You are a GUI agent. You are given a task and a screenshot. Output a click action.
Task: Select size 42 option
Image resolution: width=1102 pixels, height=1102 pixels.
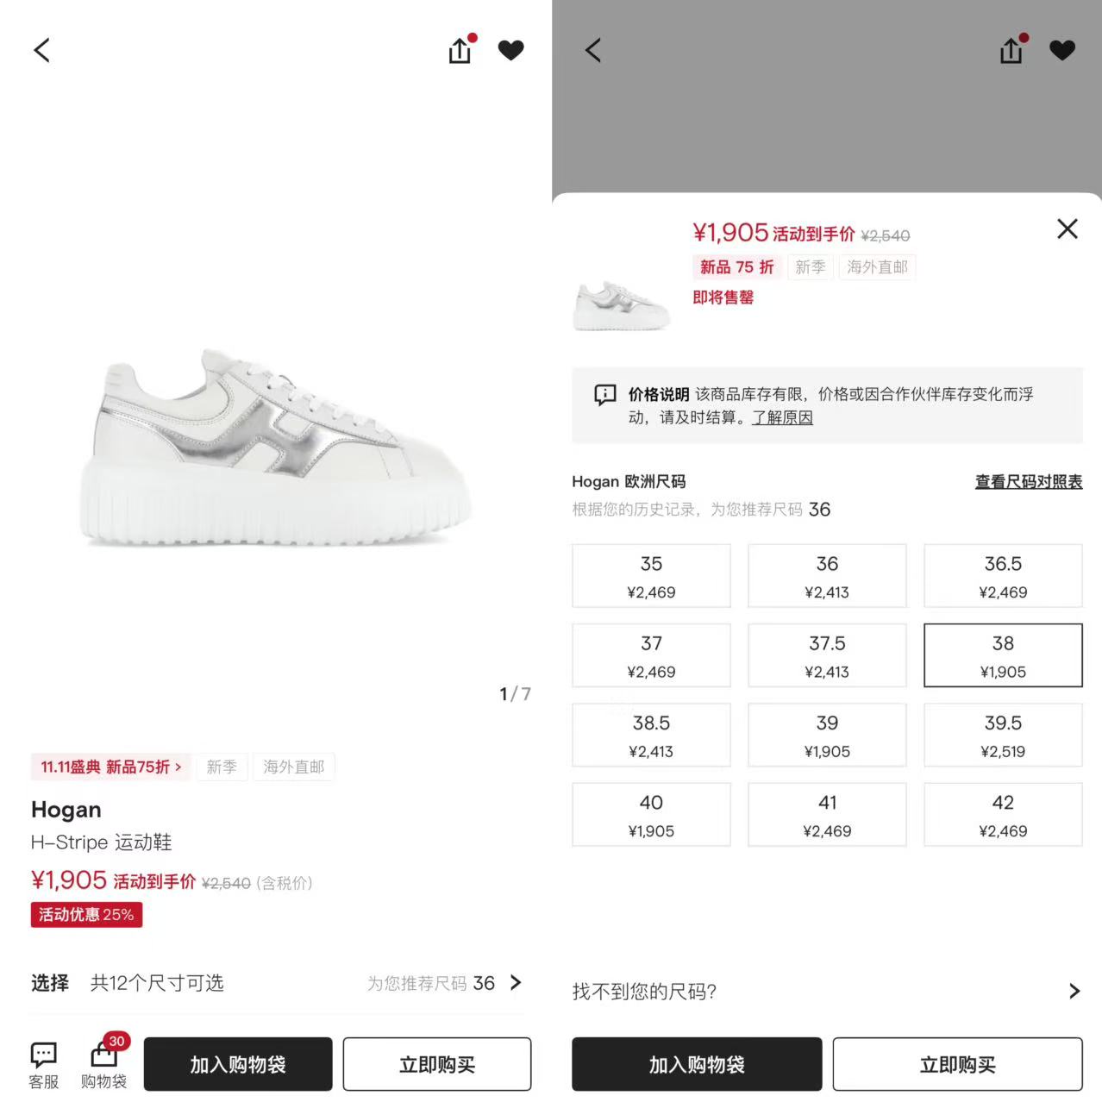click(x=1003, y=815)
